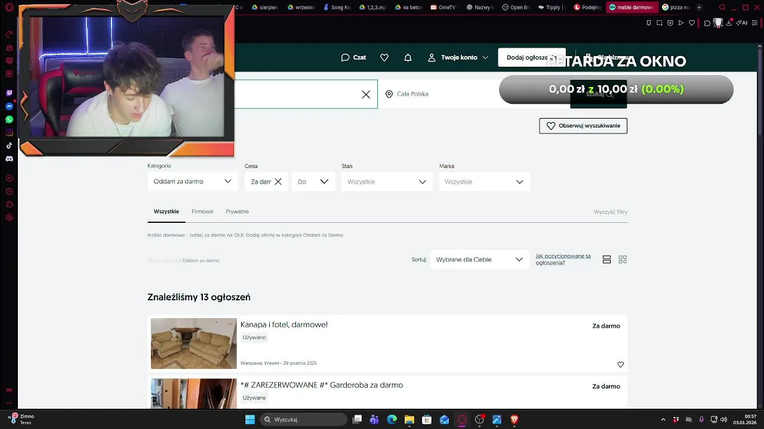The image size is (764, 429).
Task: Open browsing History from sidebar clock icon
Action: point(9,191)
